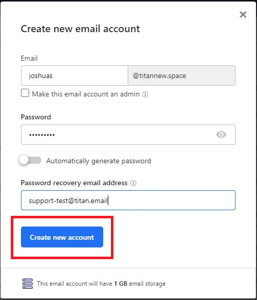
Task: Show password using the eye icon
Action: [x=221, y=135]
